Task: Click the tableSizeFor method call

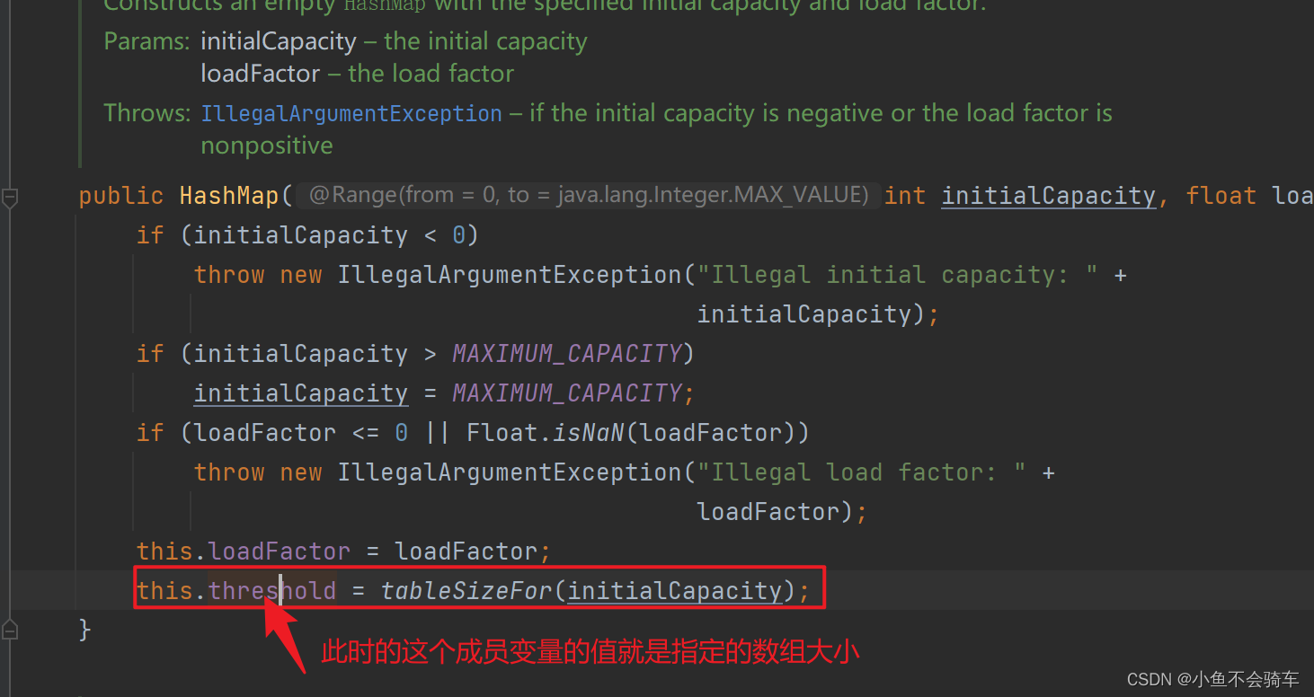Action: pyautogui.click(x=465, y=591)
